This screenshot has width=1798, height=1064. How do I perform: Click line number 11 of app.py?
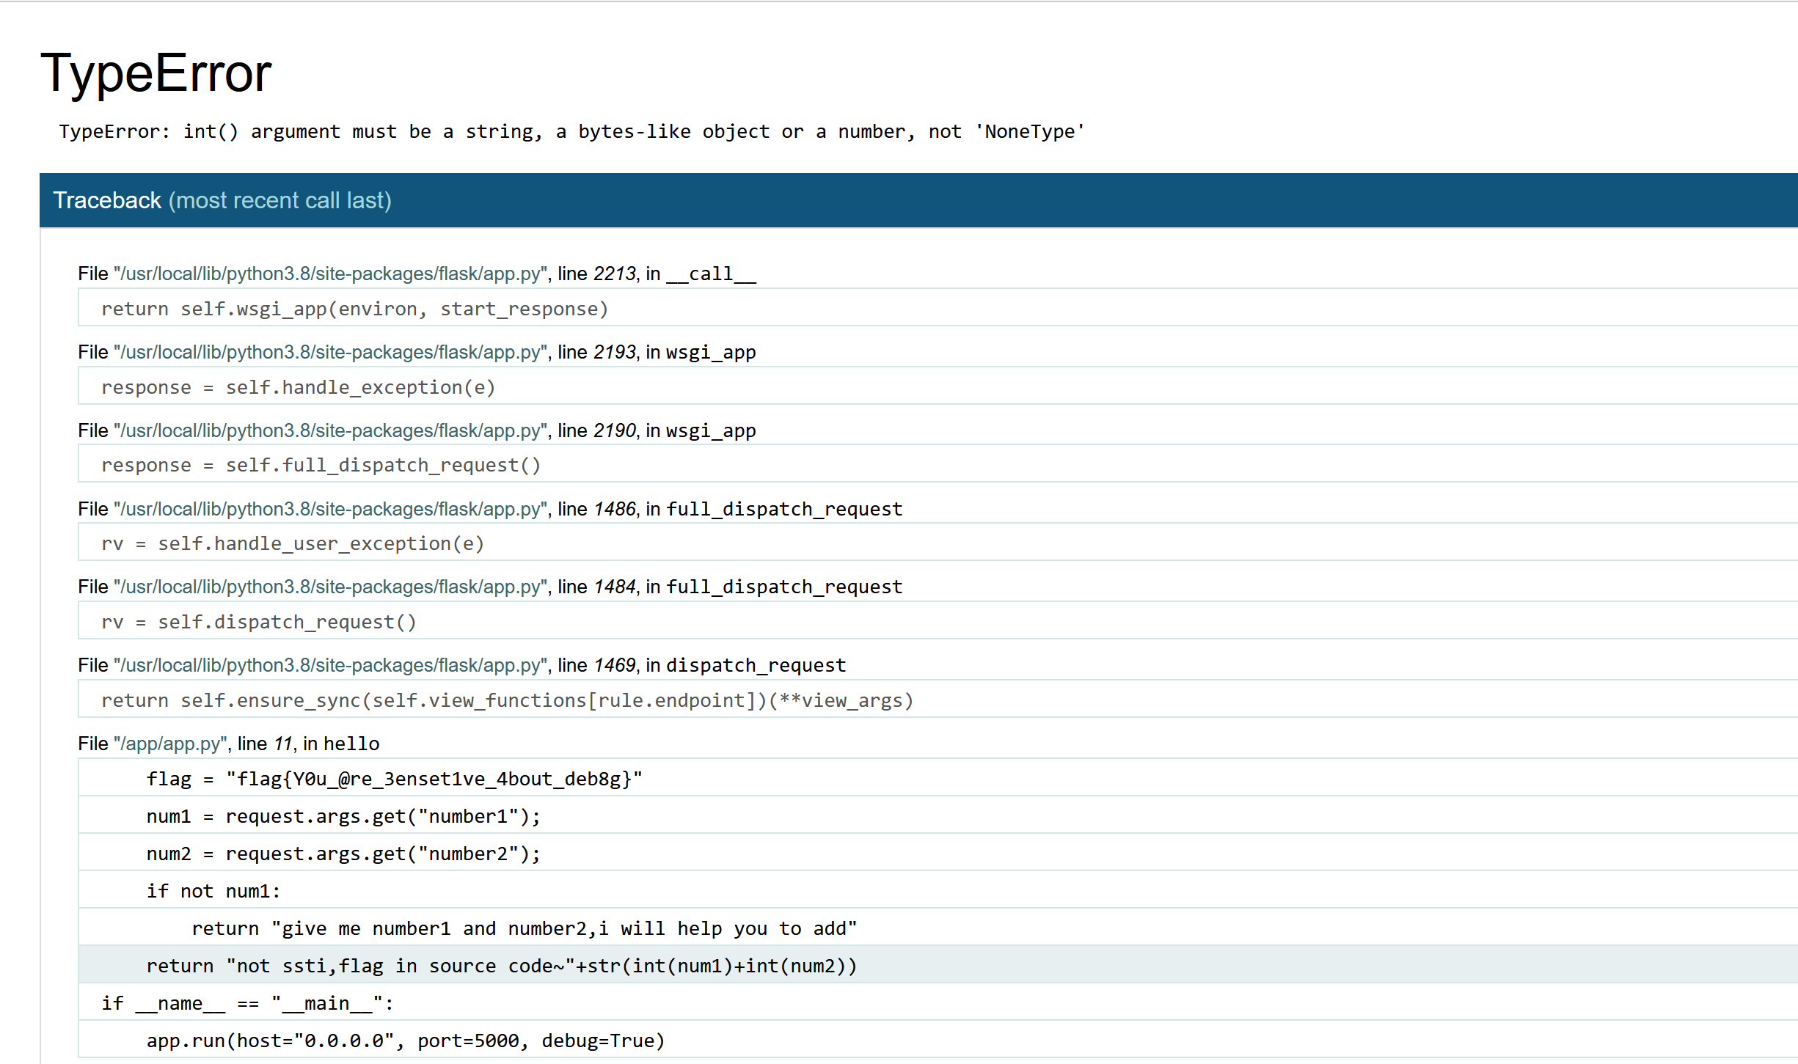point(284,744)
